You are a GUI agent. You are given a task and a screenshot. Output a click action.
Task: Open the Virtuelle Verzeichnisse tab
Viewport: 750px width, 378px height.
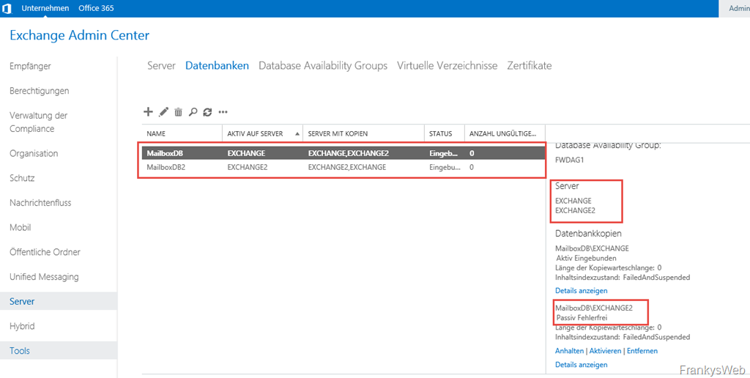point(447,66)
